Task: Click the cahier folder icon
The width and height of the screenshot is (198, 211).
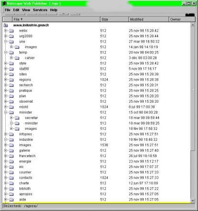Action: pos(17,58)
